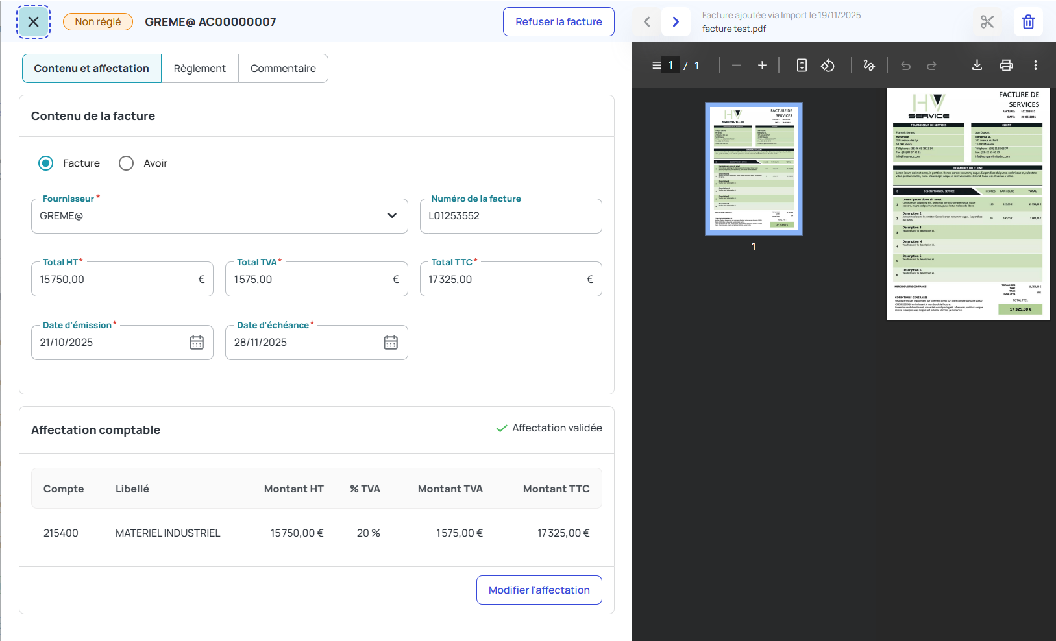This screenshot has width=1056, height=641.
Task: Edit the Total HT amount field
Action: [122, 279]
